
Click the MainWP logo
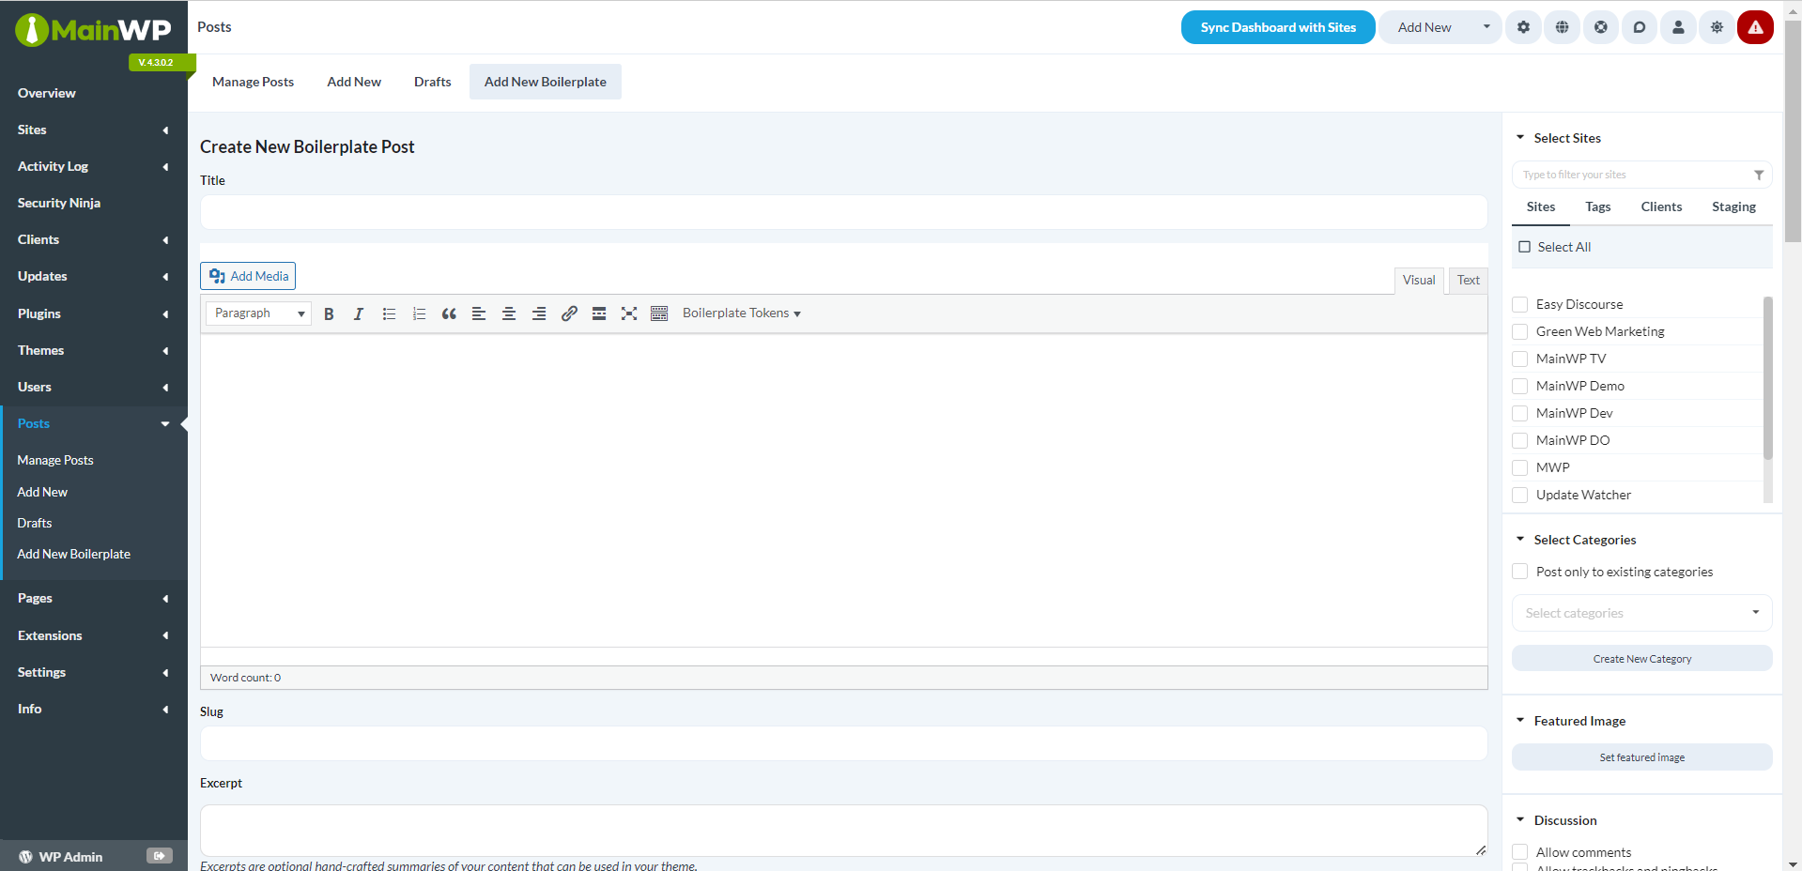tap(93, 30)
